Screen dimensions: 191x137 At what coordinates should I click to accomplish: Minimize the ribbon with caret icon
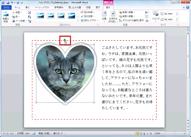[184, 8]
